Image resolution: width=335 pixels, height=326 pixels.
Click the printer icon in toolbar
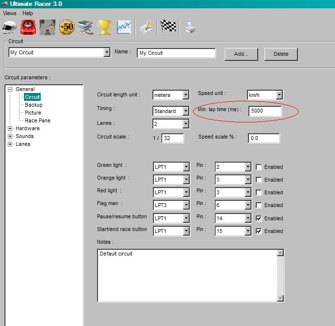pyautogui.click(x=190, y=28)
